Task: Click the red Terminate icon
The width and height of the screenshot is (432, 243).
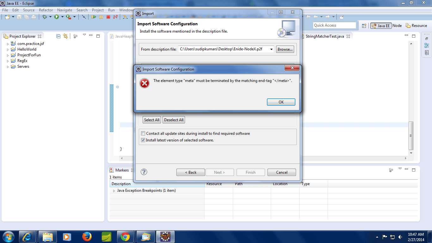Action: tap(108, 17)
